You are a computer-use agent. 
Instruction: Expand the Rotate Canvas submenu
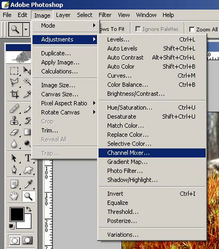pyautogui.click(x=65, y=112)
